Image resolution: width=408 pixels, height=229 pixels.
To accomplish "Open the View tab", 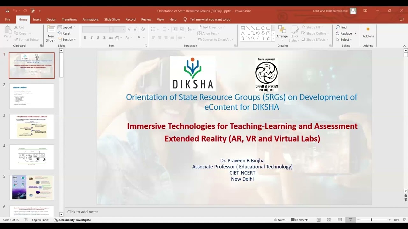I will point(160,19).
